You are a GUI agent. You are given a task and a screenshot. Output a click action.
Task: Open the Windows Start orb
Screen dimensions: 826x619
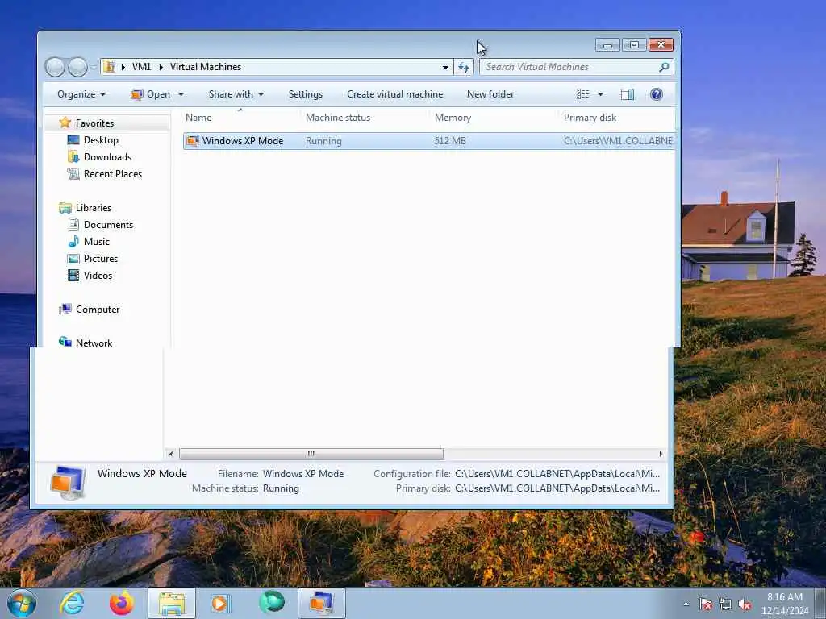22,603
